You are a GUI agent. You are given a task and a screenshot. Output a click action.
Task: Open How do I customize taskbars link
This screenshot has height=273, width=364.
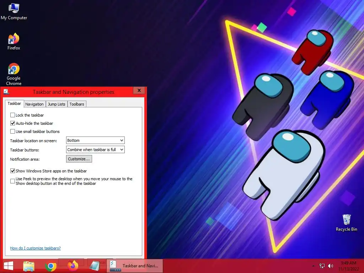(35, 248)
